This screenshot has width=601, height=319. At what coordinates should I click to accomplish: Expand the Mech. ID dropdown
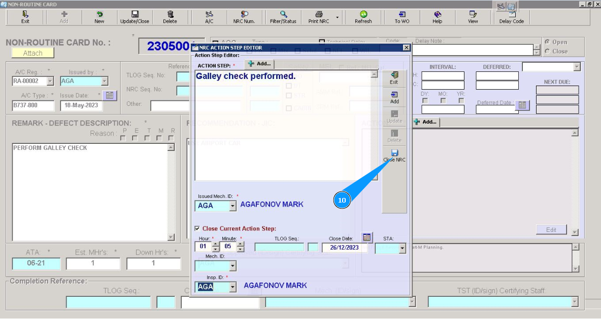pyautogui.click(x=232, y=266)
